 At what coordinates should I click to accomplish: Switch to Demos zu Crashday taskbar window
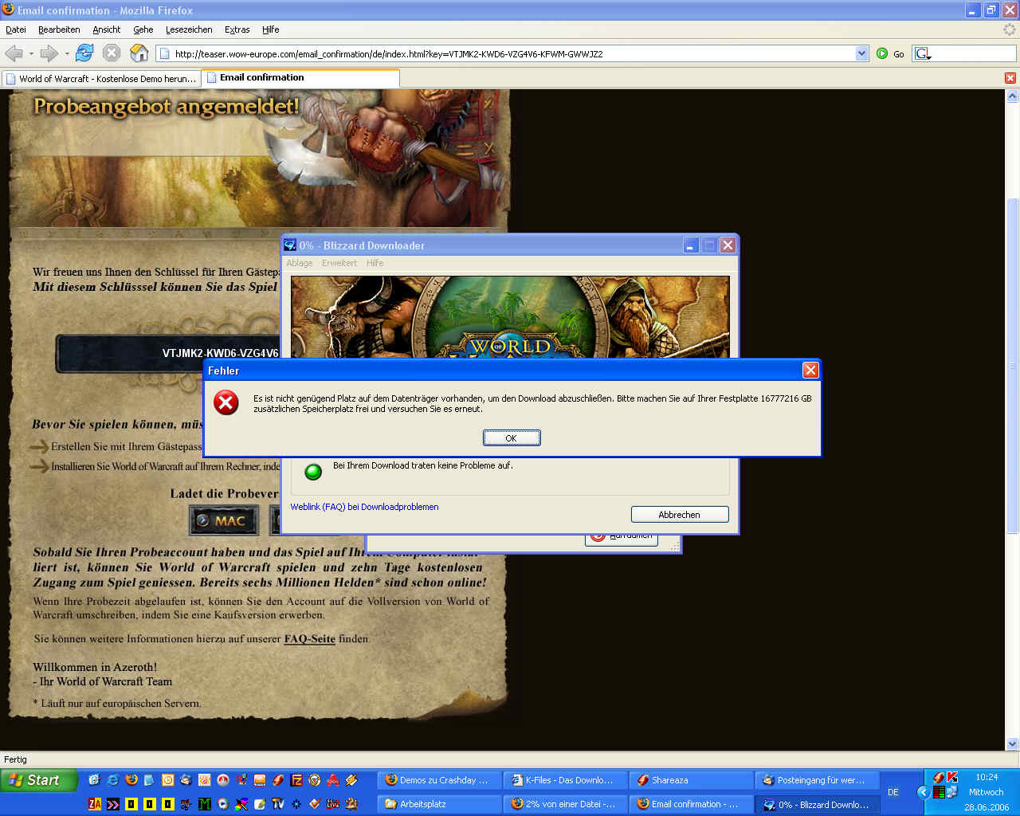tap(439, 780)
